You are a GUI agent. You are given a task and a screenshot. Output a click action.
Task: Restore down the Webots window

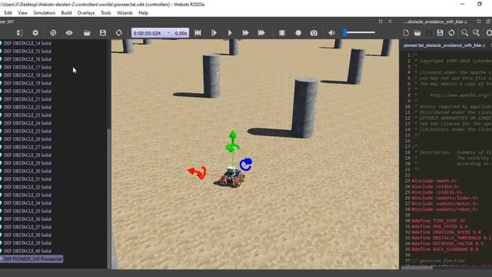click(480, 4)
